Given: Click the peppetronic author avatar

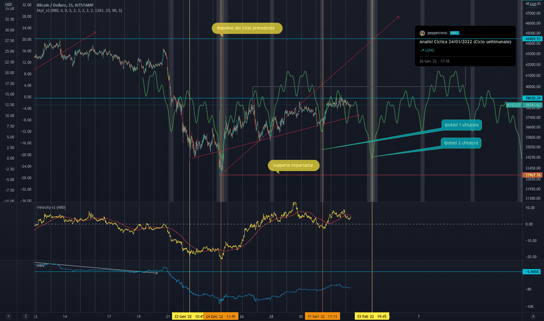Looking at the screenshot, I should tap(422, 33).
